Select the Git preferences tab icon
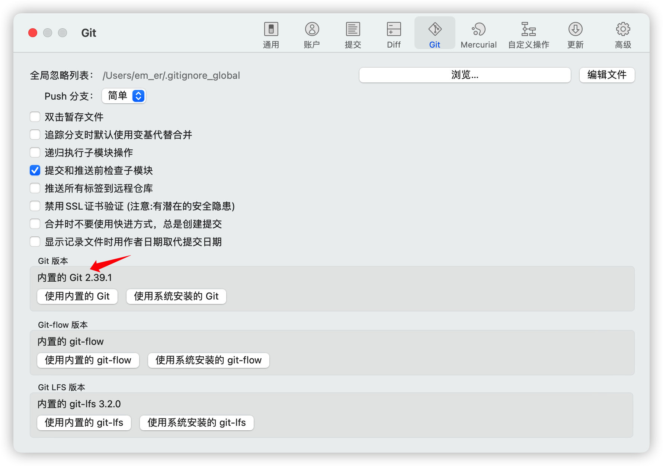Screen dimensions: 663x466 pos(435,29)
